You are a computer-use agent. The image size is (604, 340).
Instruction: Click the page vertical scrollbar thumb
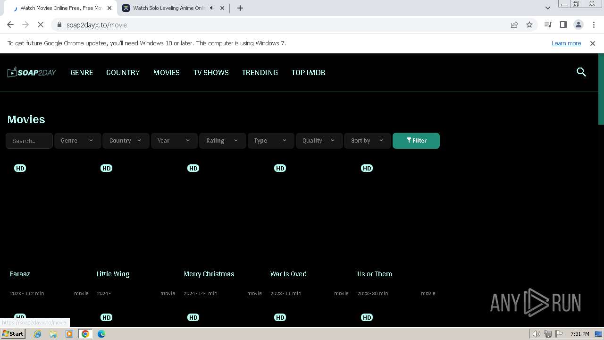(x=601, y=90)
